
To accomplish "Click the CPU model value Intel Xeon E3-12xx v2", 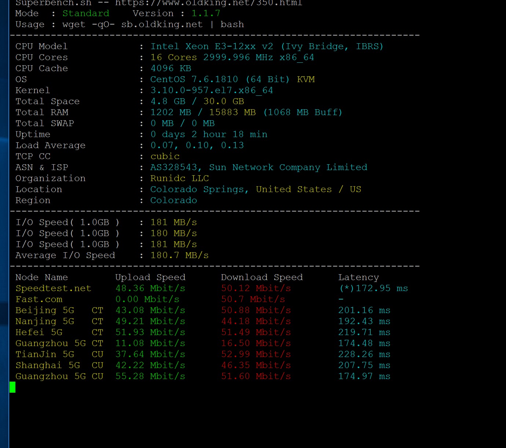I will pyautogui.click(x=212, y=47).
